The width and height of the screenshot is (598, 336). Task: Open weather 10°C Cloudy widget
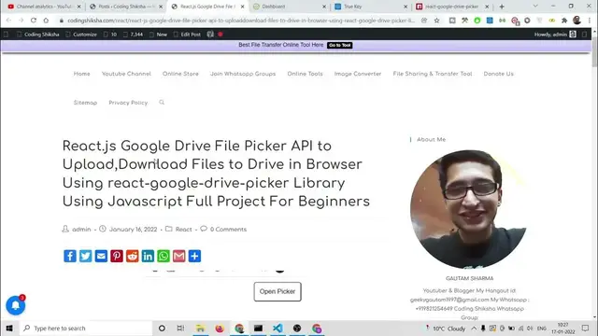click(x=445, y=328)
